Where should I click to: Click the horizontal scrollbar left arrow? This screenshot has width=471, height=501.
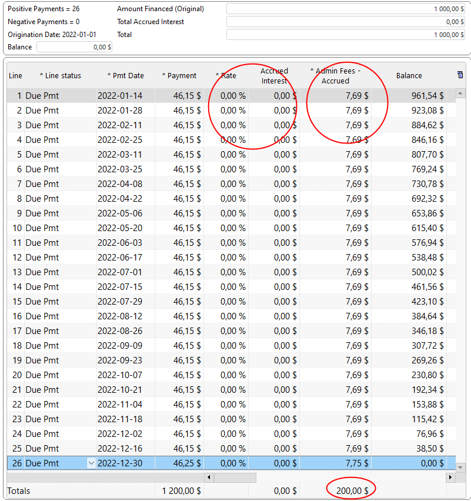pyautogui.click(x=209, y=477)
